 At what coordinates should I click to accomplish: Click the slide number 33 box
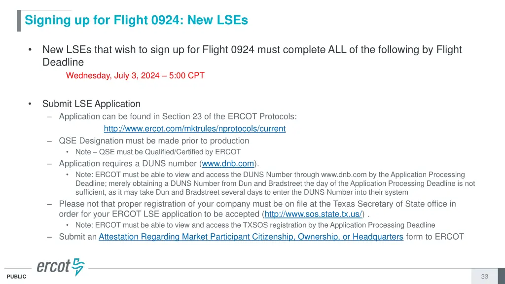pos(484,277)
